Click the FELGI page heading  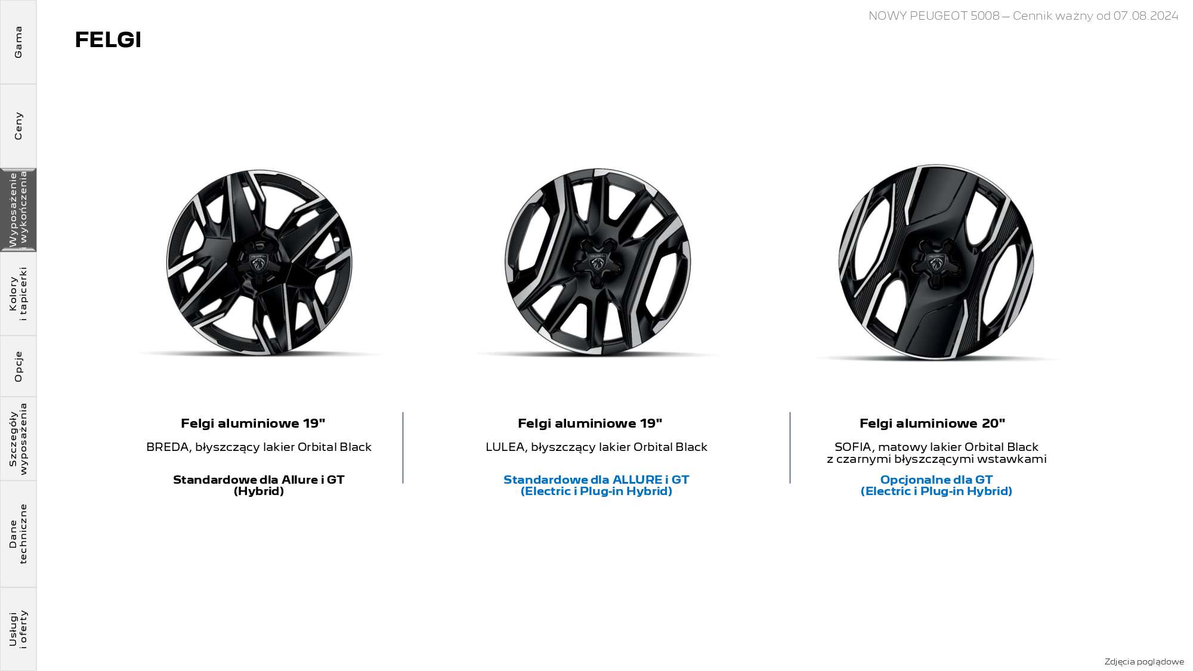(x=108, y=40)
